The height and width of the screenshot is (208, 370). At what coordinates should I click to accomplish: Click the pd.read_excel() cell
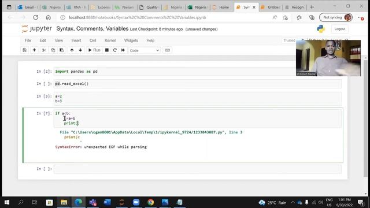tap(198, 84)
